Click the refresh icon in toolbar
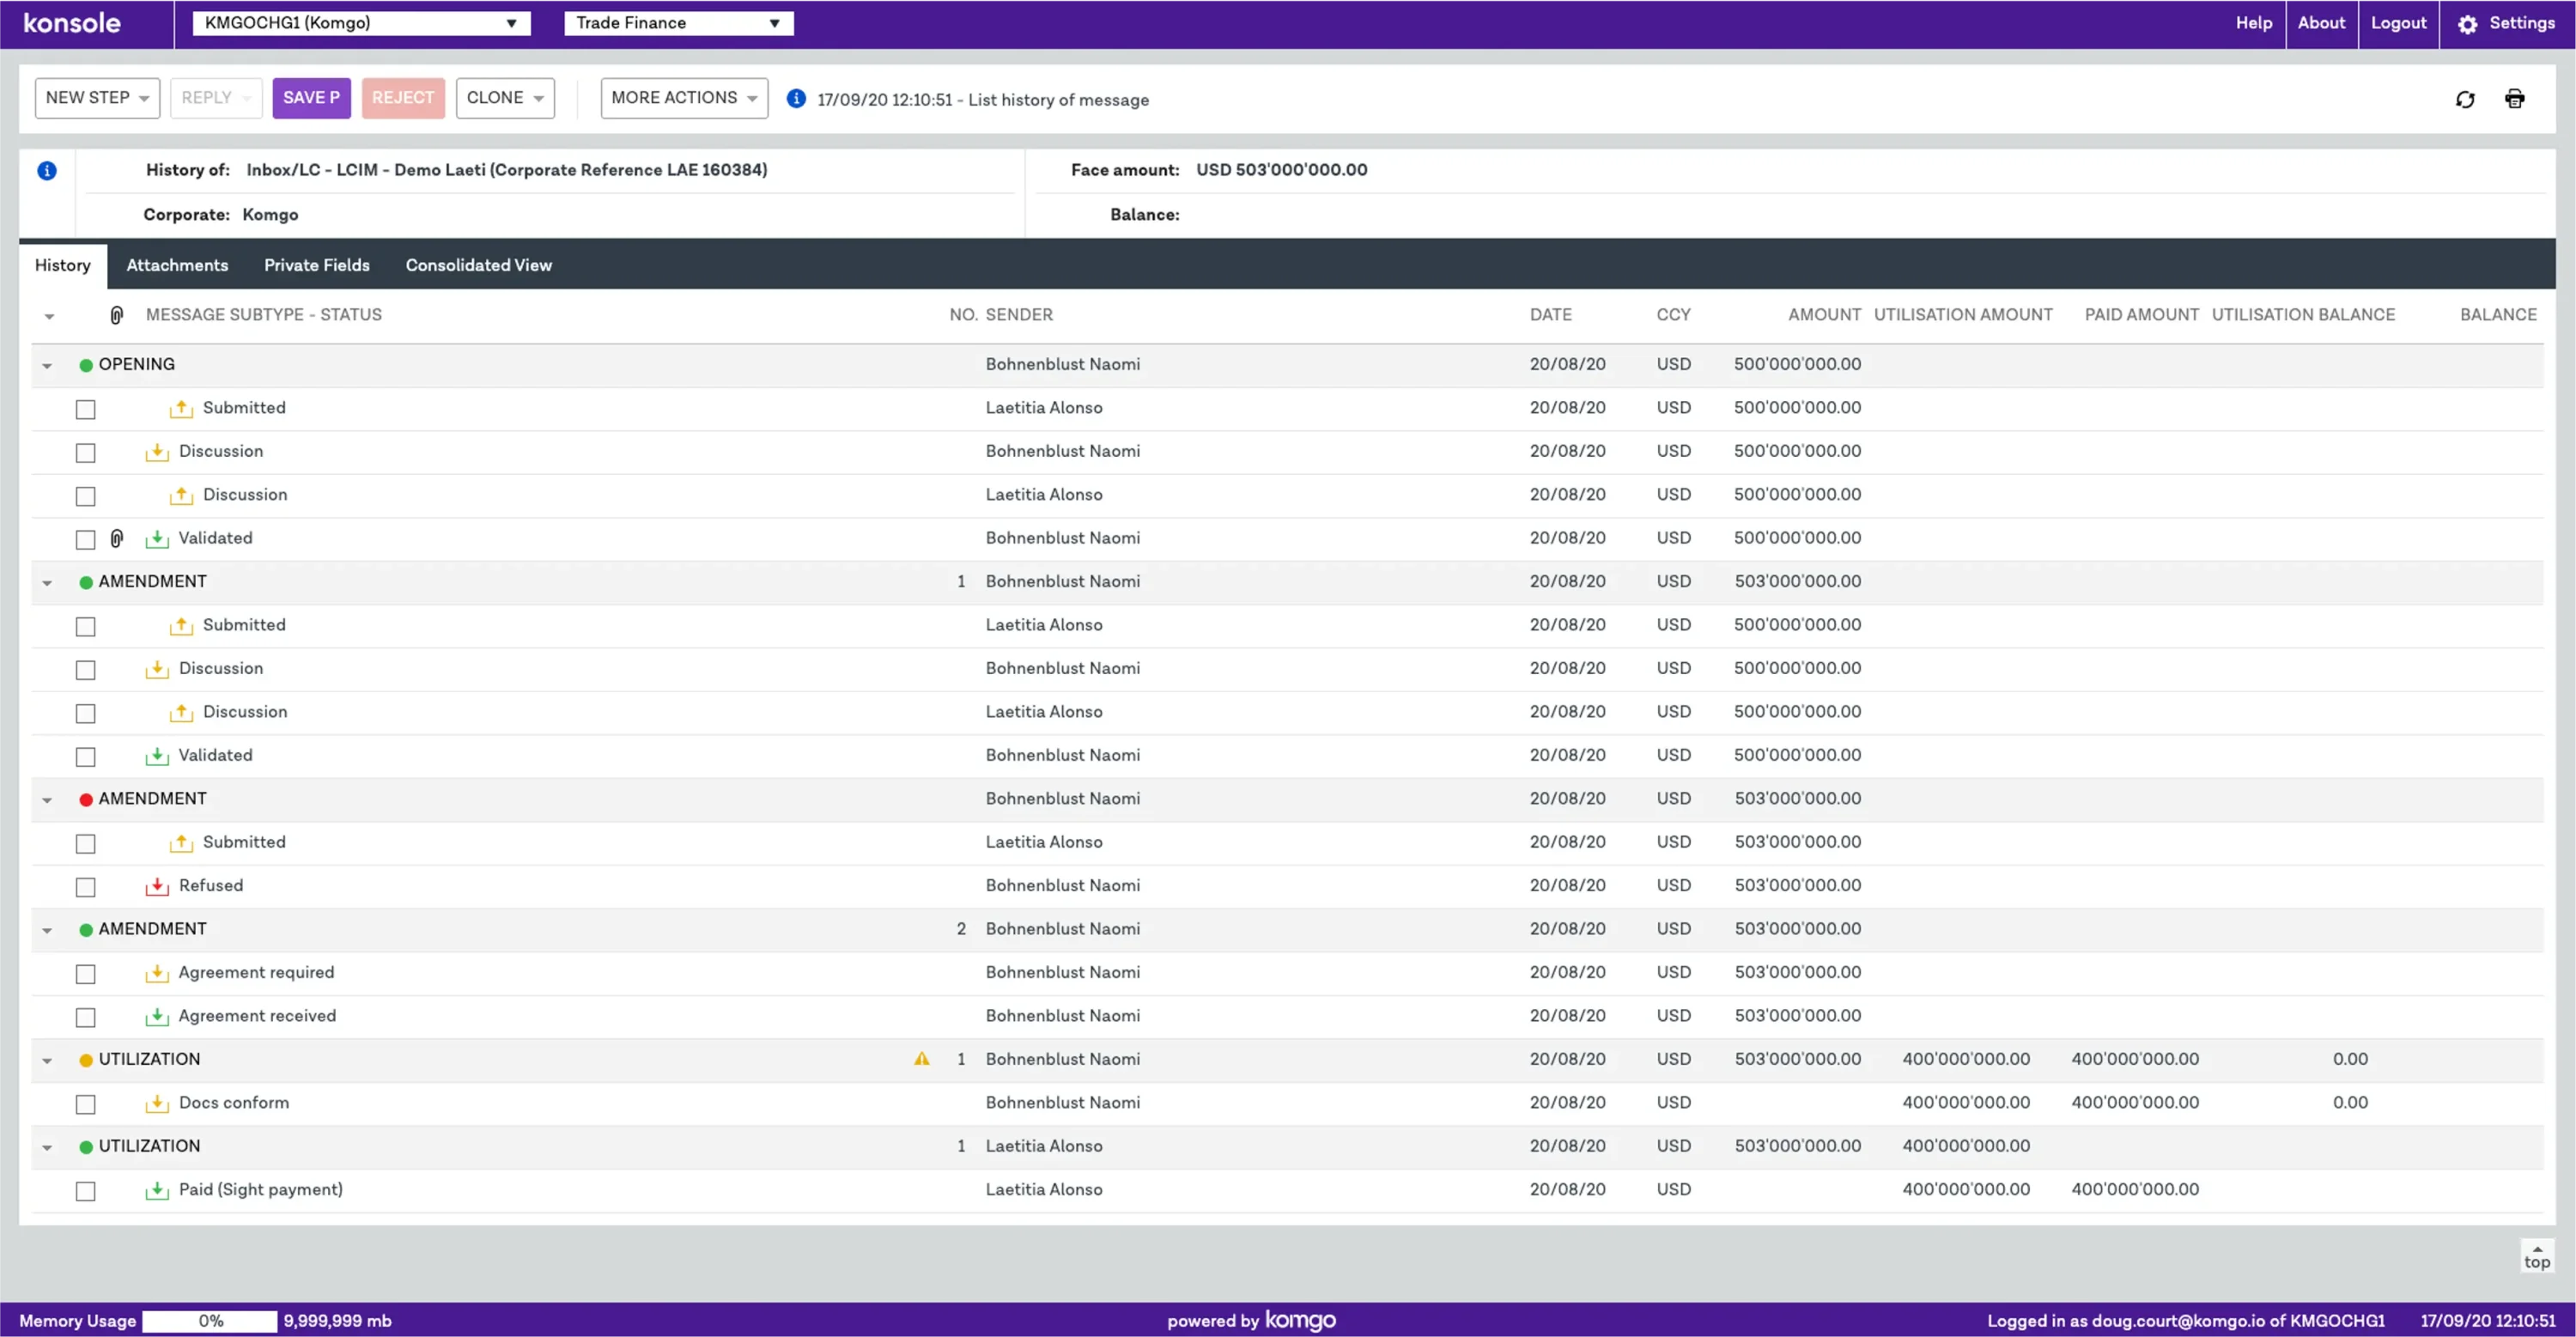Screen dimensions: 2576x1337 (x=2465, y=99)
